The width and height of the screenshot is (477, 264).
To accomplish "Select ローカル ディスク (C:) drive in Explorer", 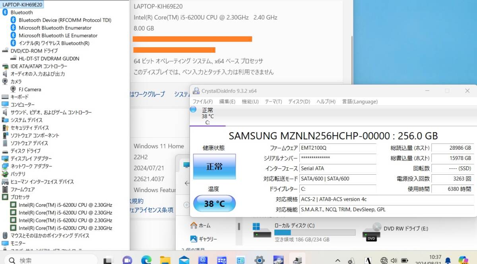I will pyautogui.click(x=304, y=232).
